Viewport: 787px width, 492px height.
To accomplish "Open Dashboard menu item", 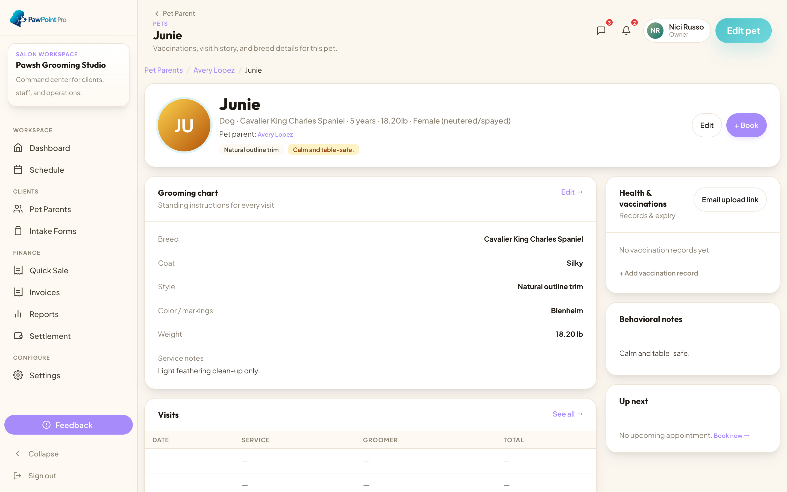I will tap(69, 148).
